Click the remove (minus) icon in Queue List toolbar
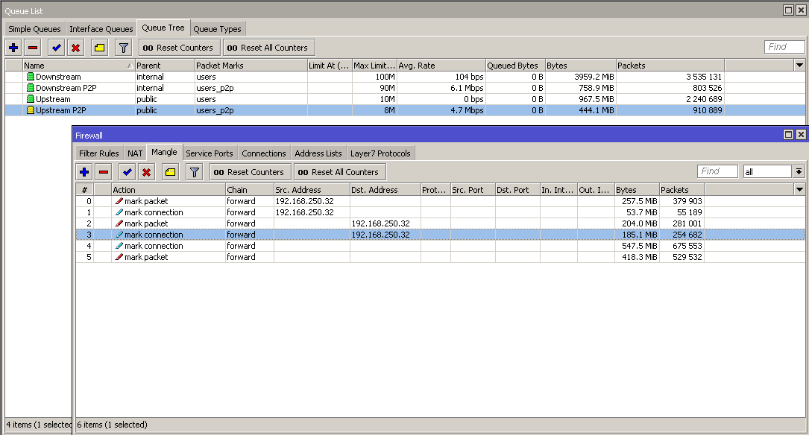This screenshot has width=809, height=435. (x=32, y=48)
